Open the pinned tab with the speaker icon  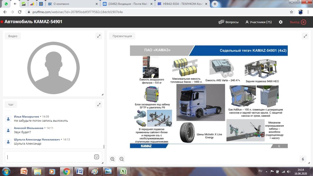pos(15,4)
